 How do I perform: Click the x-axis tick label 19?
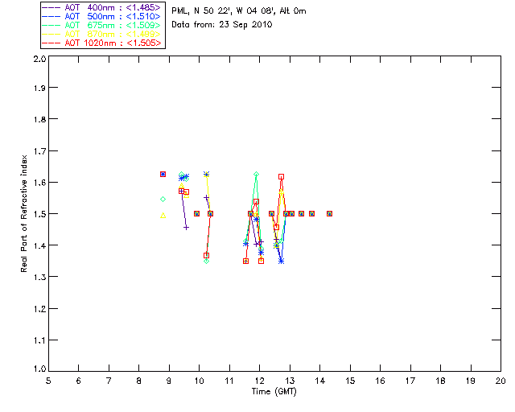tap(471, 381)
